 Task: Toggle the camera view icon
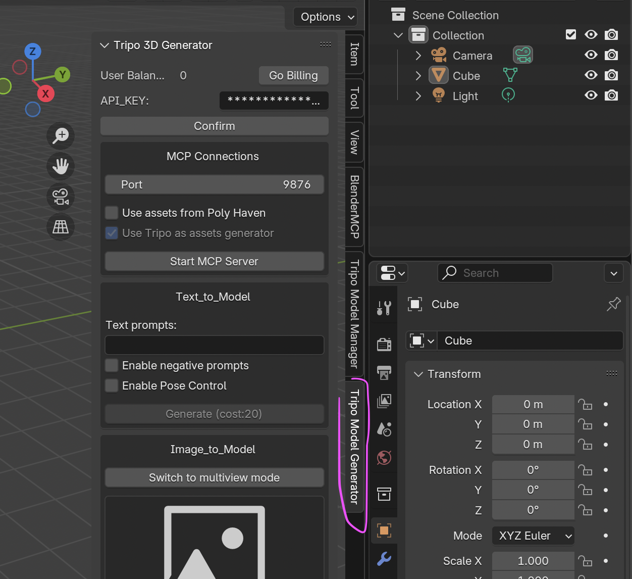61,197
